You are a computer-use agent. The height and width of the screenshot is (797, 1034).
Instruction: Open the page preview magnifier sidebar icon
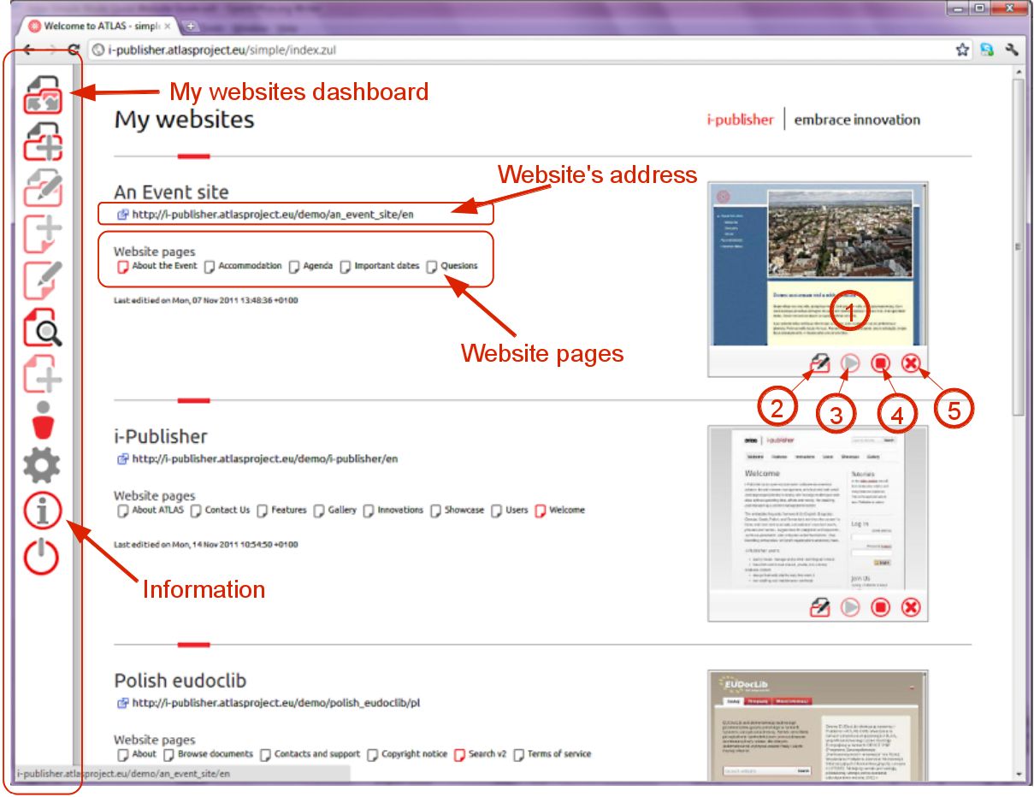pyautogui.click(x=42, y=328)
